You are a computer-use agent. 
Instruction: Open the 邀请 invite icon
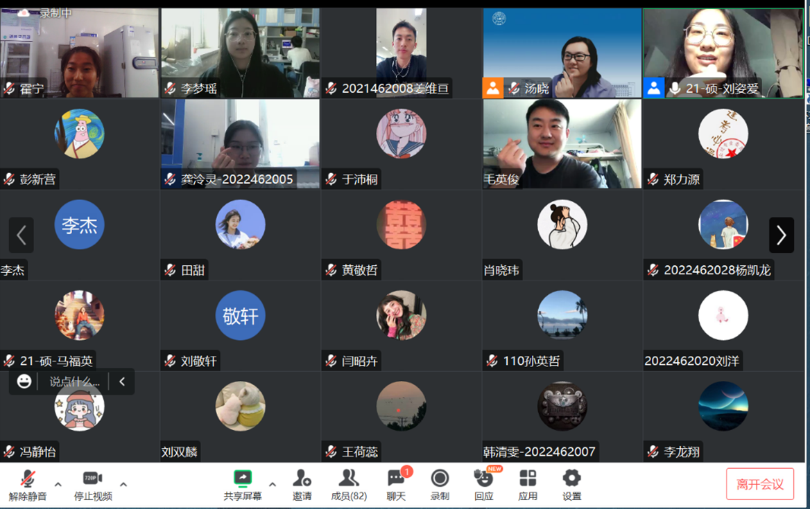(x=302, y=484)
